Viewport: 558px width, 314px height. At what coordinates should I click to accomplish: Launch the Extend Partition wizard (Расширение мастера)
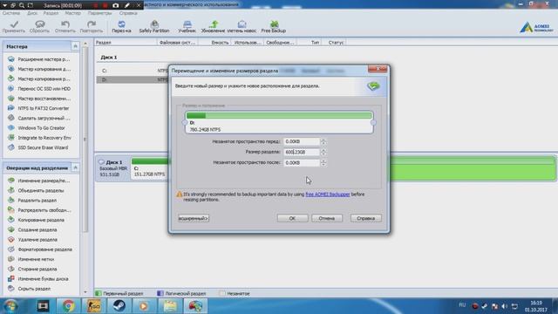point(39,59)
